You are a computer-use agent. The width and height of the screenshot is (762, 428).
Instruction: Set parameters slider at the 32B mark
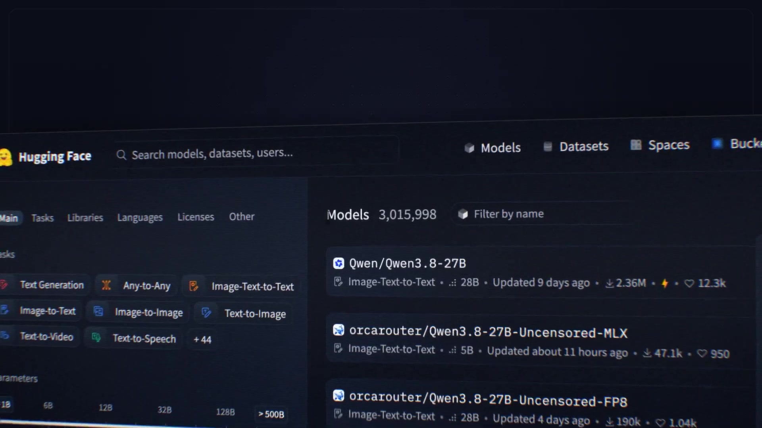coord(164,410)
